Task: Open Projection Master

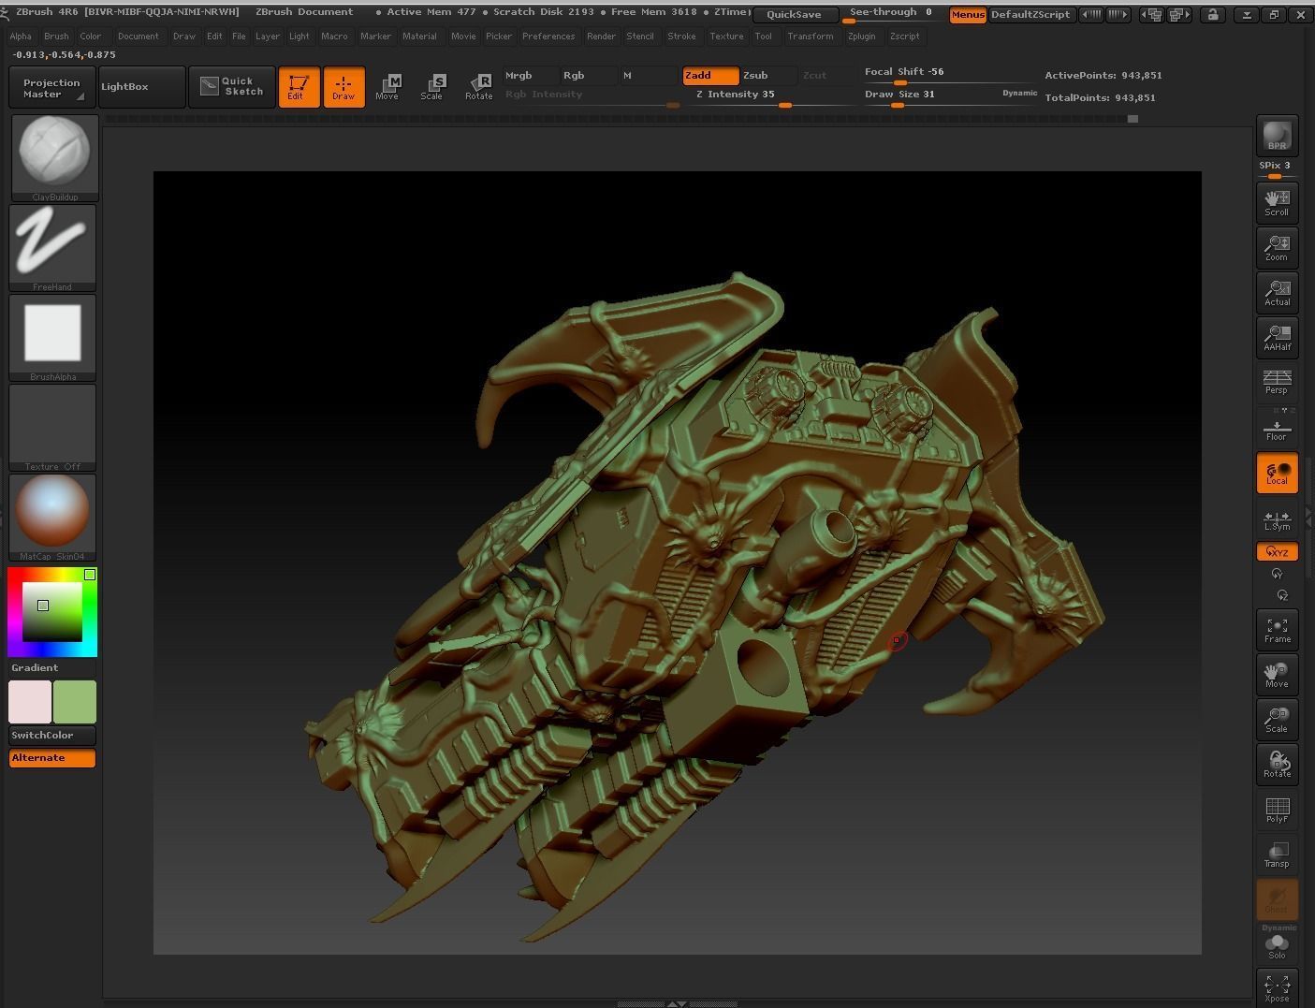Action: [x=52, y=87]
